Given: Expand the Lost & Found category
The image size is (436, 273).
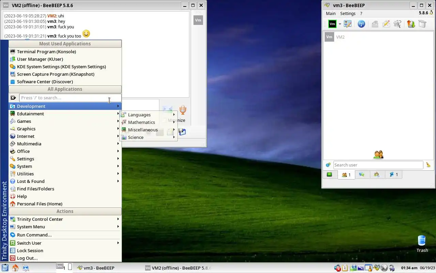Looking at the screenshot, I should 65,181.
